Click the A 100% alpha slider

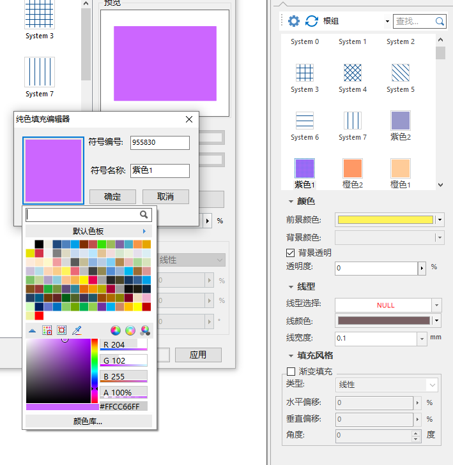pos(123,393)
